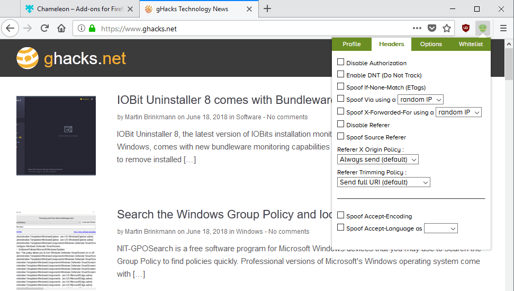
Task: Close the gHacks Technology News tab
Action: point(249,9)
